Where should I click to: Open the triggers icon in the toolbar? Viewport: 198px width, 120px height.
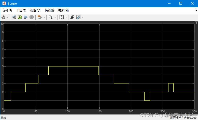coord(40,17)
